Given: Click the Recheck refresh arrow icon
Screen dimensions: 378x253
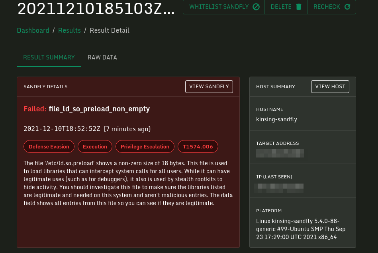Looking at the screenshot, I should point(347,7).
